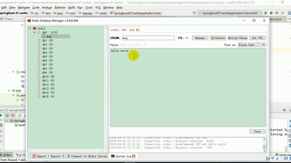Viewport: 291px width, 163px height.
Task: Open the VCS menu in IntelliJ
Action: pos(98,8)
